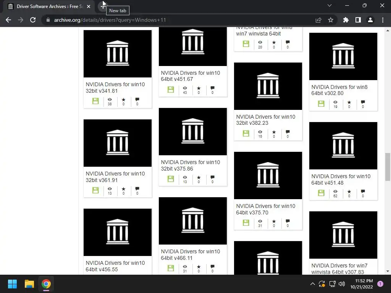
Task: Open a new browser tab
Action: (x=103, y=6)
